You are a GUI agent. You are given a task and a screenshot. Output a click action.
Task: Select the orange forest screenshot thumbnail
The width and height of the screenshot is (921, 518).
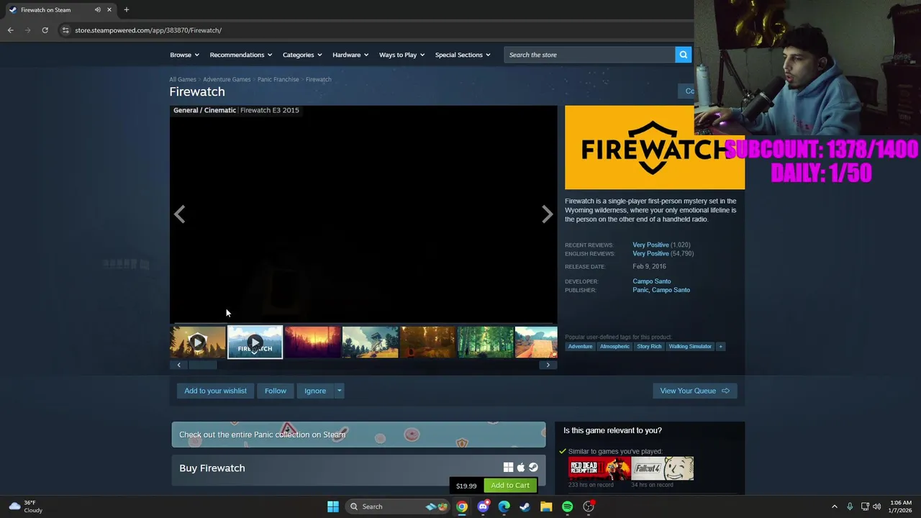tap(428, 342)
